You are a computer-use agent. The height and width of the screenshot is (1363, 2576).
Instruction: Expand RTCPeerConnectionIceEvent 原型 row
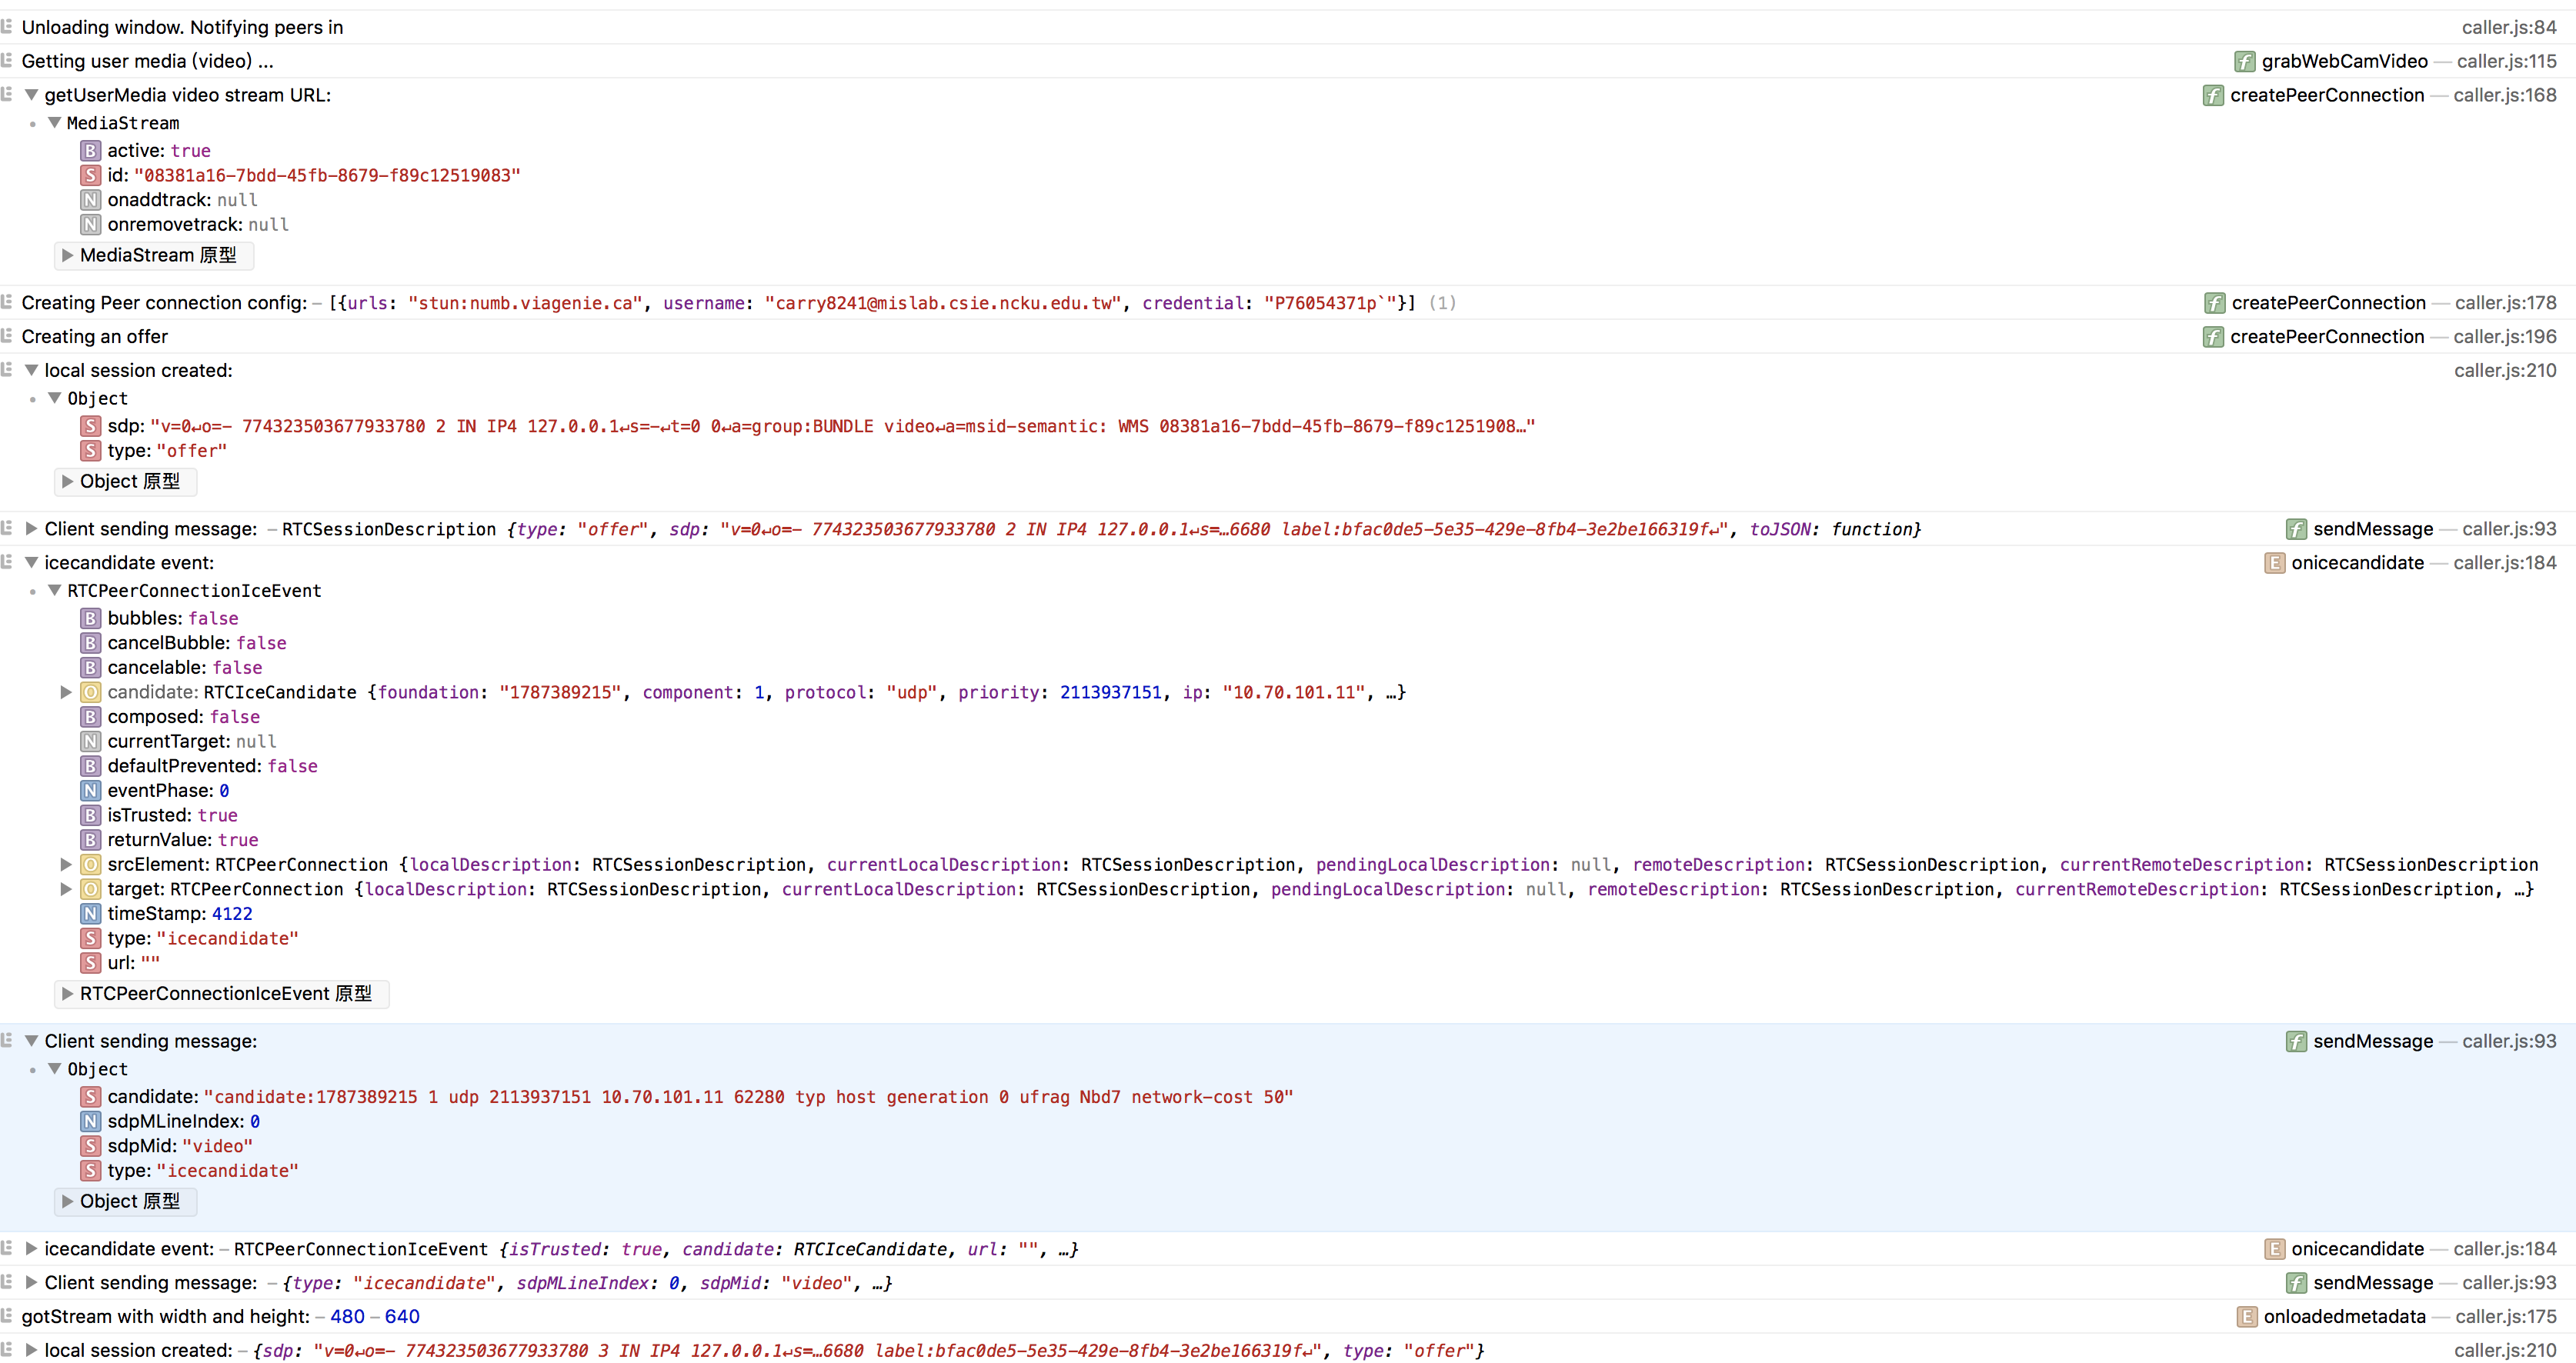click(x=67, y=994)
